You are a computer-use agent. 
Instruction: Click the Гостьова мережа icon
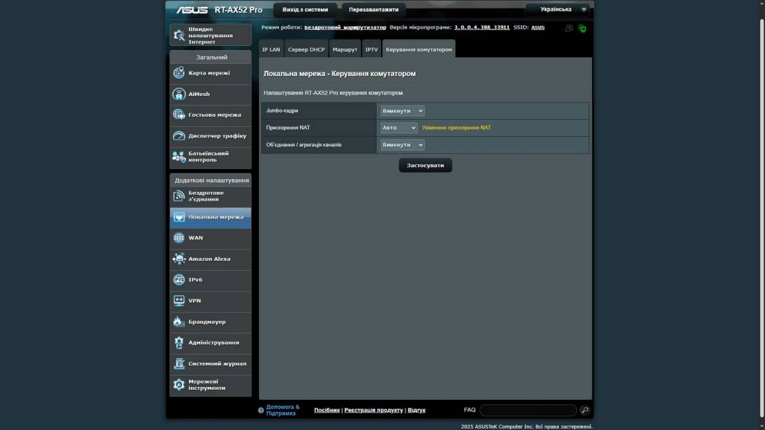coord(179,115)
